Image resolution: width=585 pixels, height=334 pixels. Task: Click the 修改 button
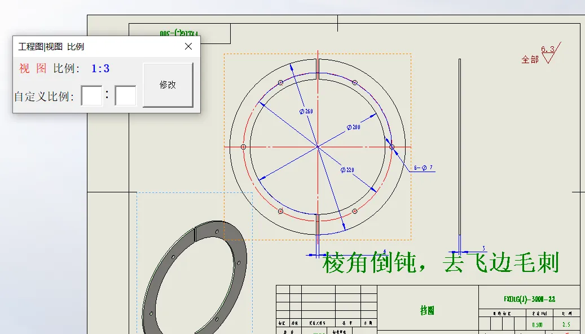click(168, 85)
